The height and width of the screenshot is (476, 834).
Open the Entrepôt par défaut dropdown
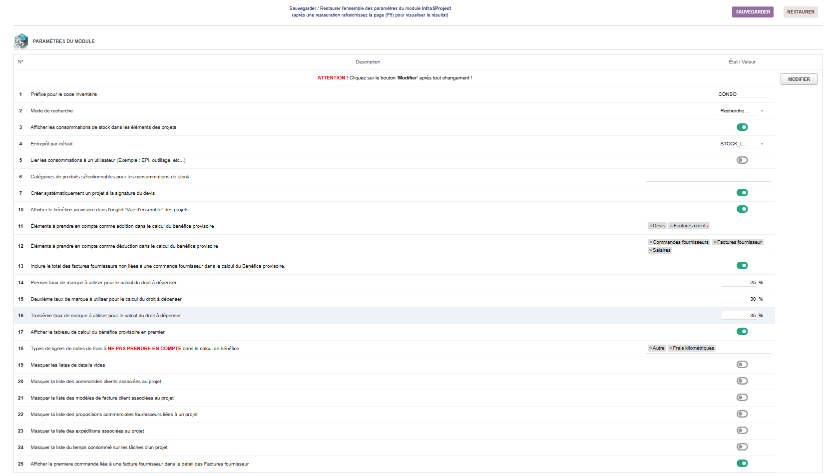(x=741, y=144)
